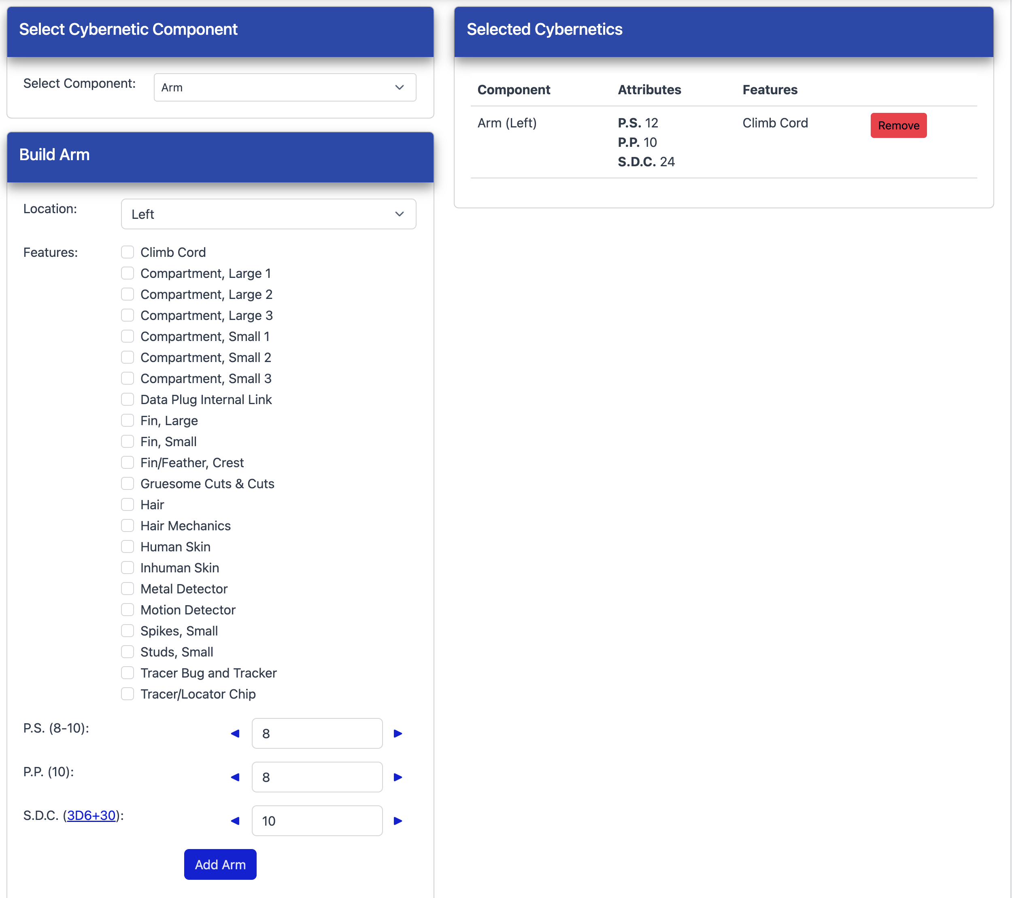Open the Location dropdown showing Left
1012x898 pixels.
[268, 214]
